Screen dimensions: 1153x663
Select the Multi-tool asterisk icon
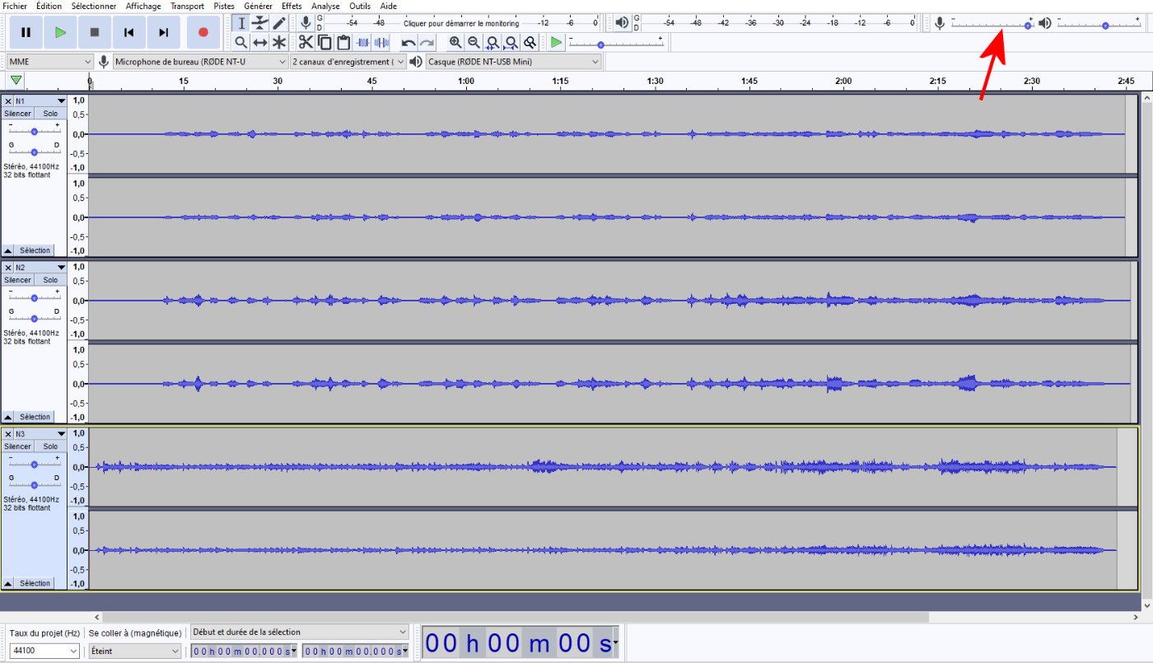coord(279,42)
